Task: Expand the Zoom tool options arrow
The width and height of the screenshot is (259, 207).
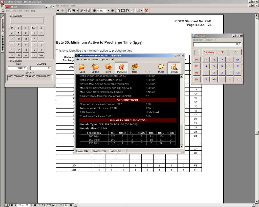Action: pos(77,11)
